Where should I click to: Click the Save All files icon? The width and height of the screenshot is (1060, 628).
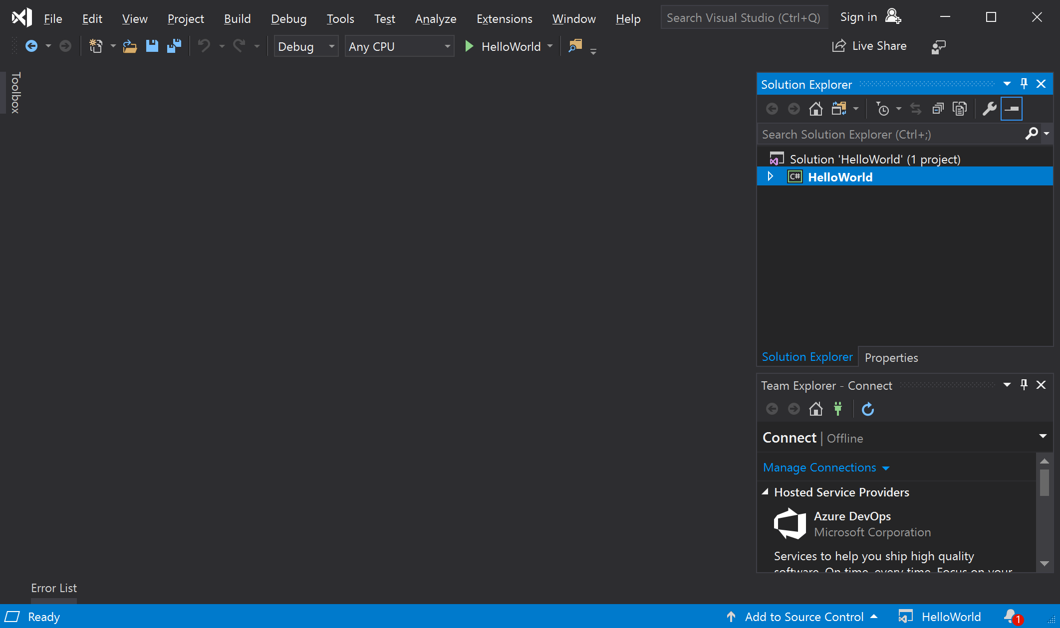(174, 46)
